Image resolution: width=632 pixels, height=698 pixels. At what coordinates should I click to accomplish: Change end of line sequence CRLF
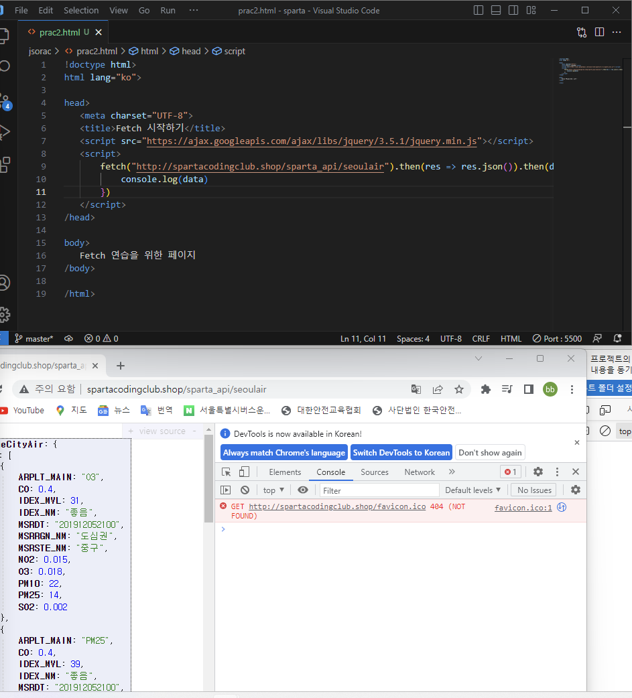coord(481,339)
